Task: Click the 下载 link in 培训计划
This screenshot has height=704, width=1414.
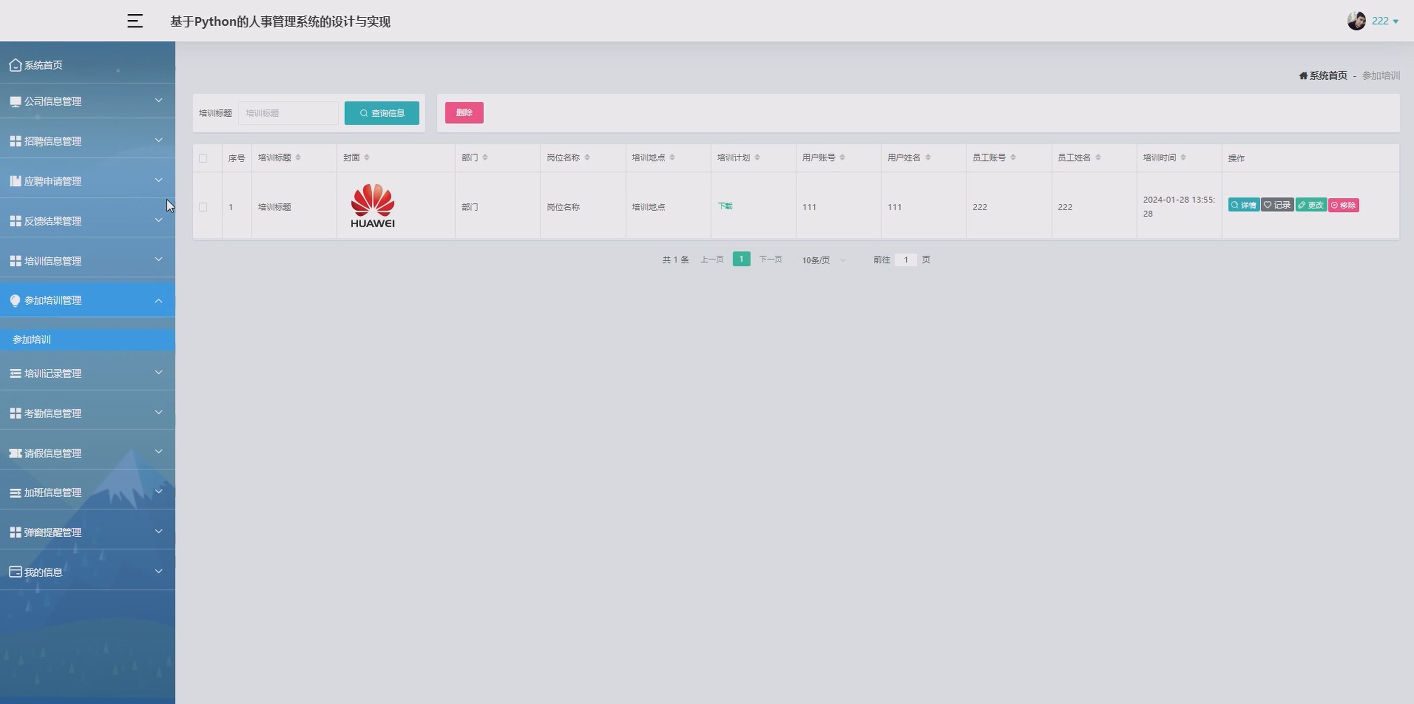Action: tap(725, 206)
